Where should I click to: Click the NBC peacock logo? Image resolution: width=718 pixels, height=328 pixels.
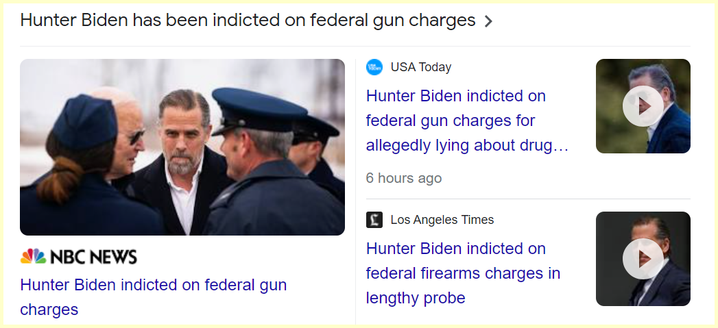tap(33, 257)
